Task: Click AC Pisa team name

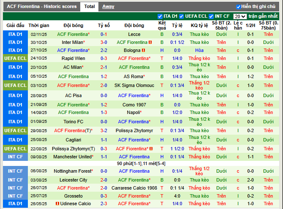Action: (73, 95)
